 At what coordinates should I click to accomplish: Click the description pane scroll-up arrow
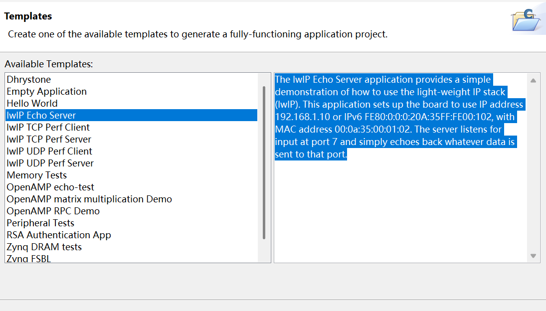pos(533,80)
